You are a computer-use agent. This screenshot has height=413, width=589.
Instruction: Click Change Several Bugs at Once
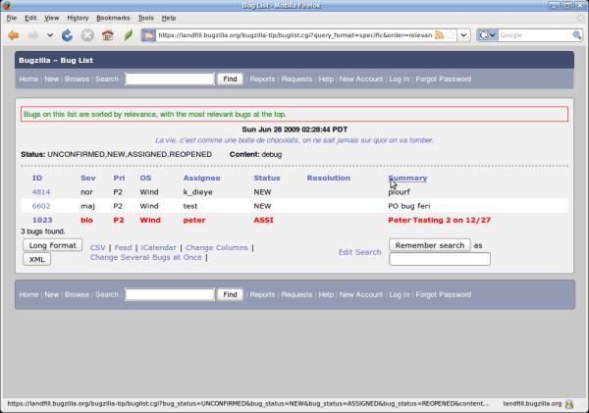[x=146, y=258]
